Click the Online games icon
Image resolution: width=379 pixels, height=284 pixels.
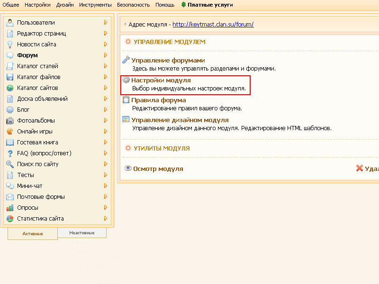[x=9, y=132]
